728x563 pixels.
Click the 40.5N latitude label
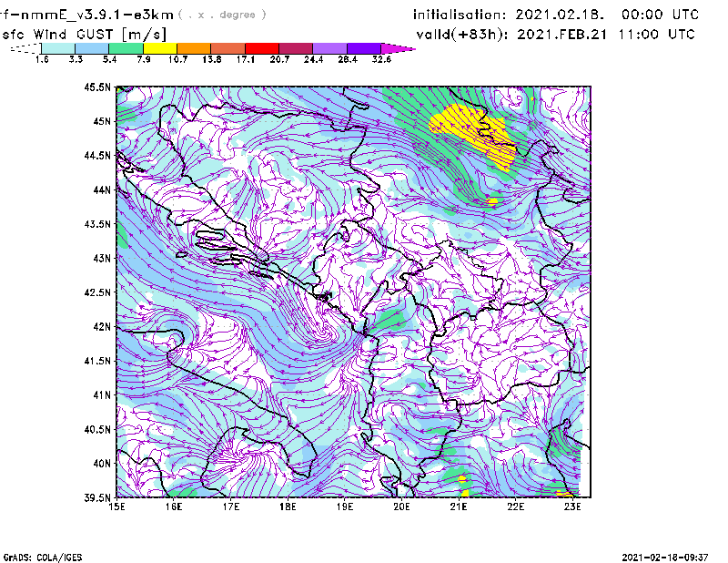(x=98, y=429)
